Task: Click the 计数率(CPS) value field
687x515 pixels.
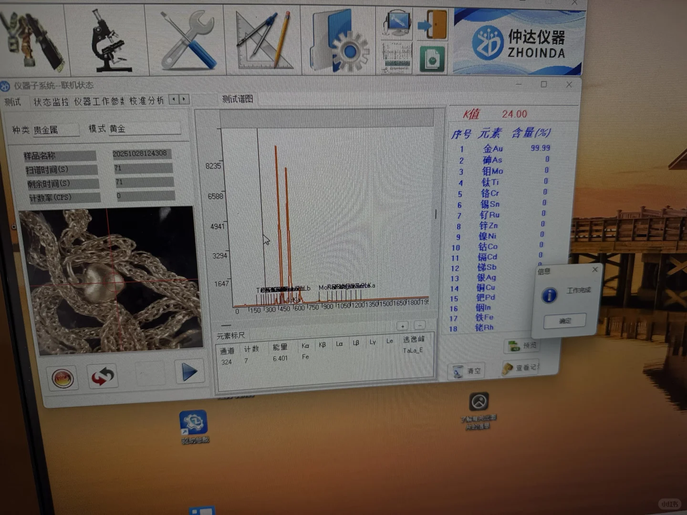Action: [145, 196]
